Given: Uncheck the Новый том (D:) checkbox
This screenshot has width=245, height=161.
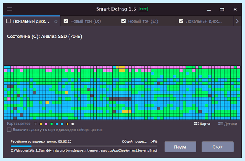Looking at the screenshot, I should tap(66, 21).
